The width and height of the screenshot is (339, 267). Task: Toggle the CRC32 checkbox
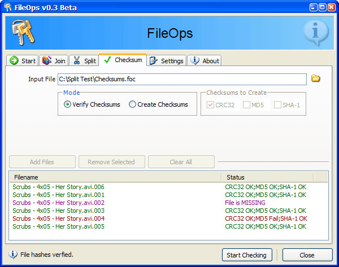point(210,105)
